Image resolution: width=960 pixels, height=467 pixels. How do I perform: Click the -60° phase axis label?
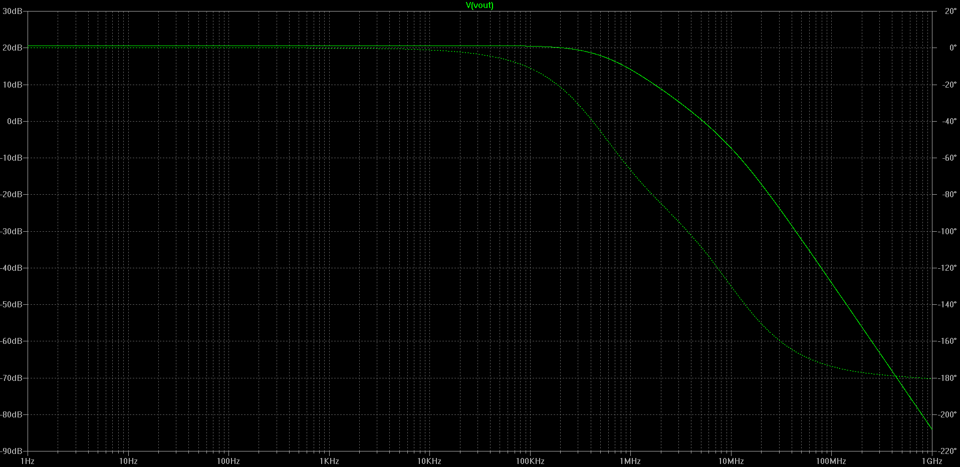pyautogui.click(x=949, y=158)
